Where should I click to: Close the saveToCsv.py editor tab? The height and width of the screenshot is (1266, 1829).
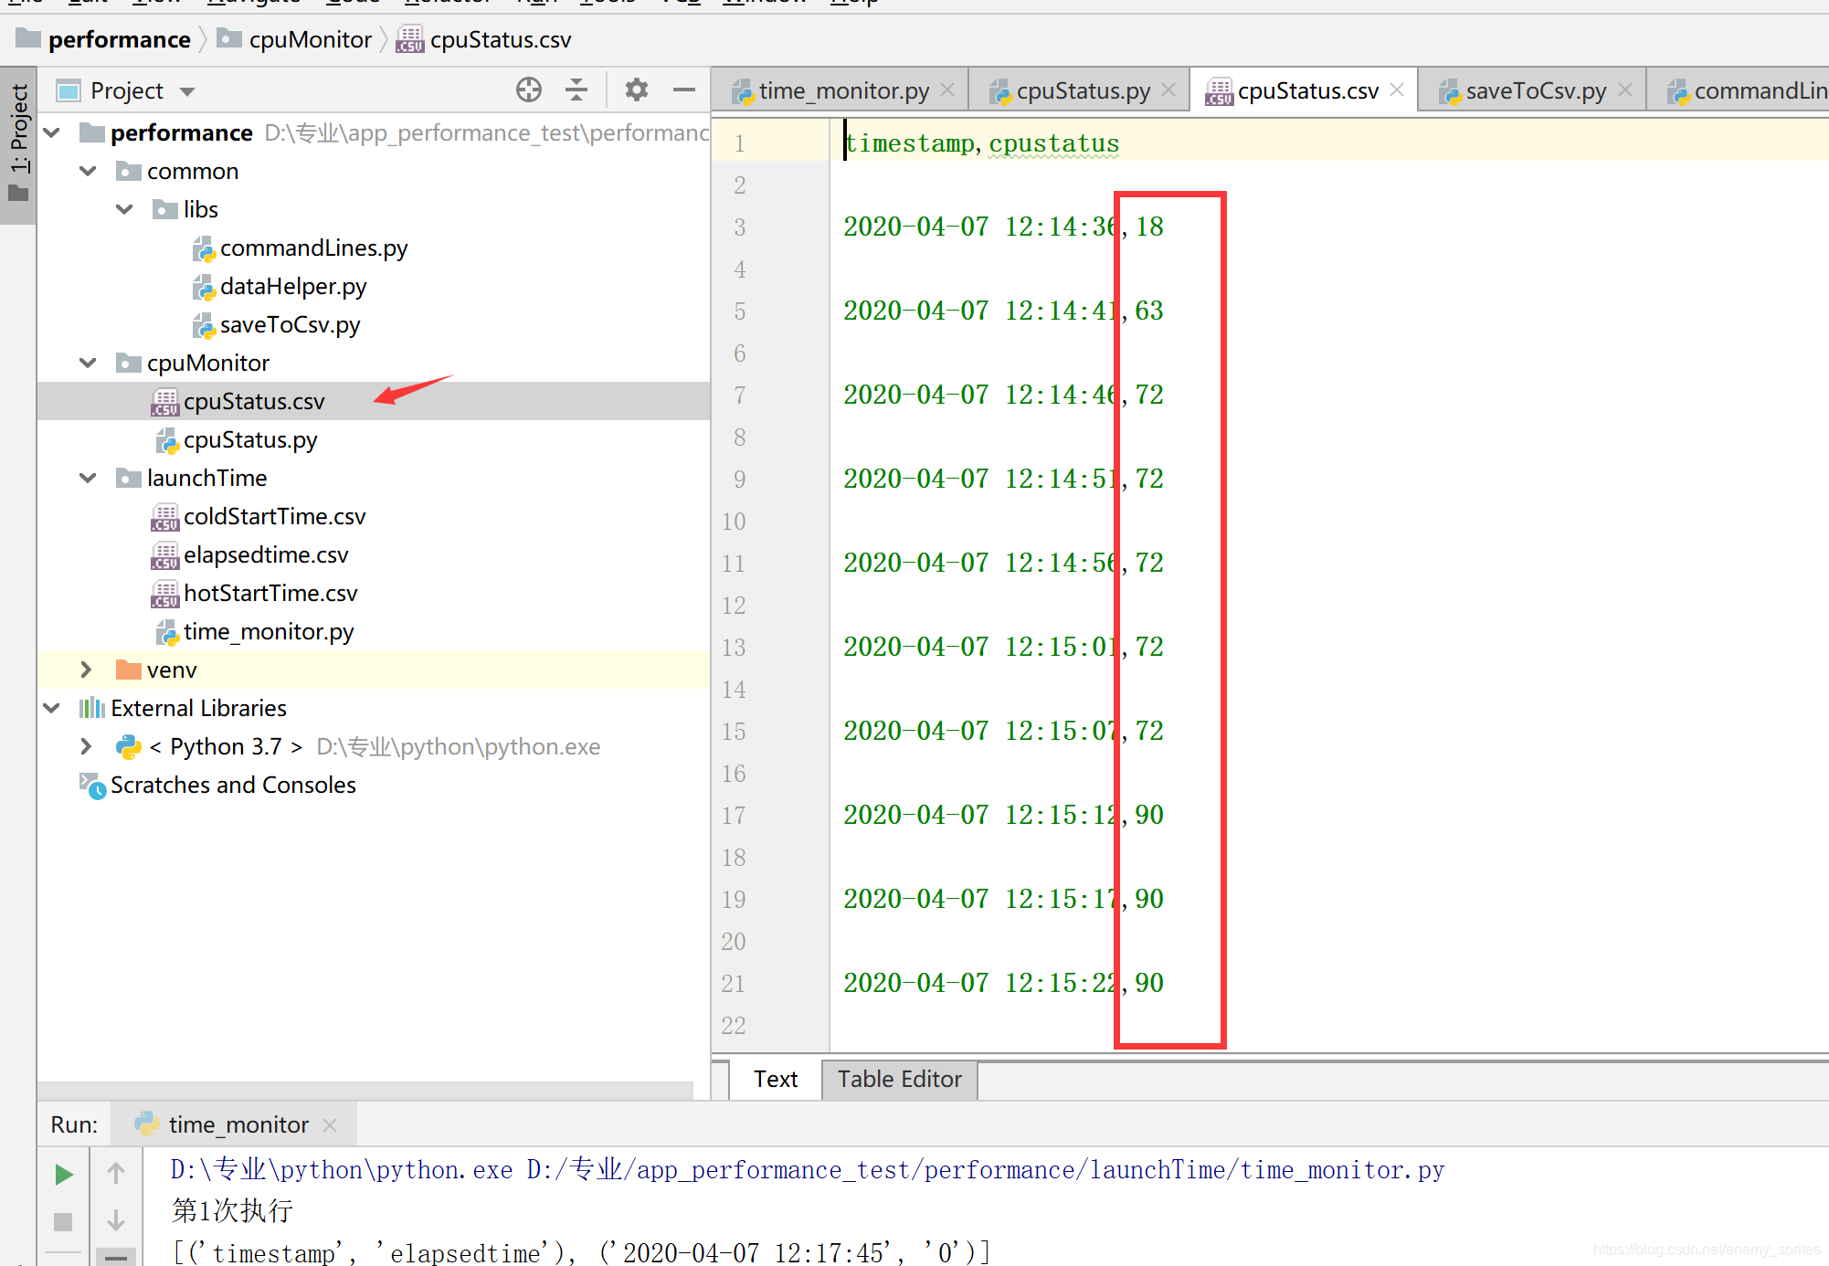point(1625,90)
